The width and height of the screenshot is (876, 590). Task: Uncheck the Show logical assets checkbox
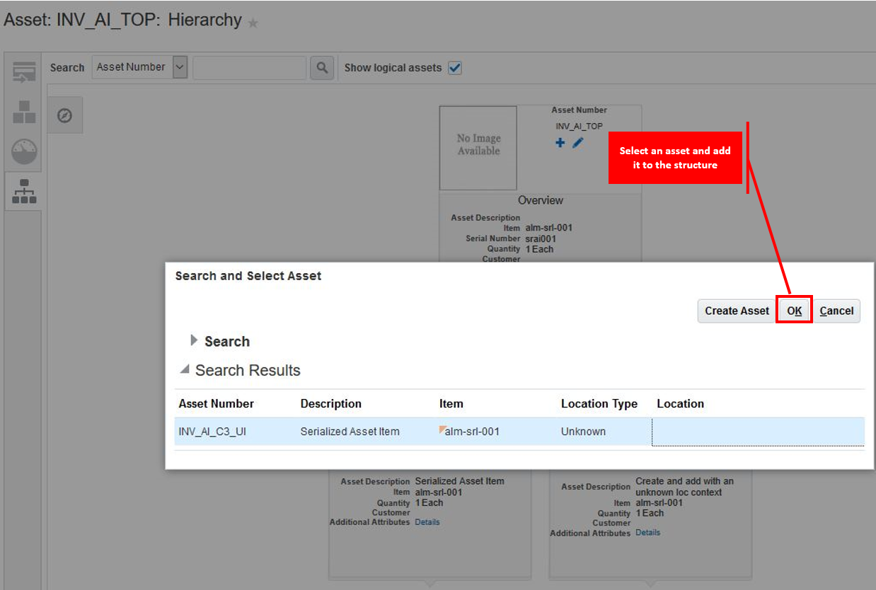(x=455, y=68)
